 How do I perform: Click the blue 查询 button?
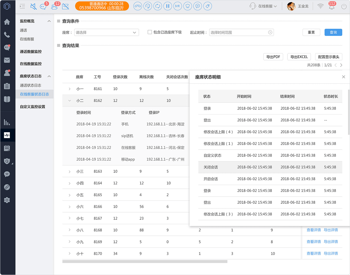coord(333,32)
